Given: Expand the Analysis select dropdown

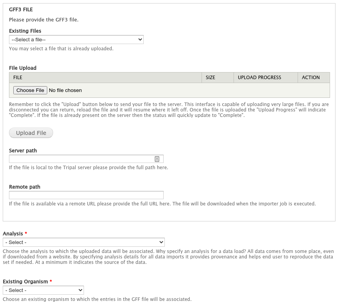Looking at the screenshot, I should 84,242.
